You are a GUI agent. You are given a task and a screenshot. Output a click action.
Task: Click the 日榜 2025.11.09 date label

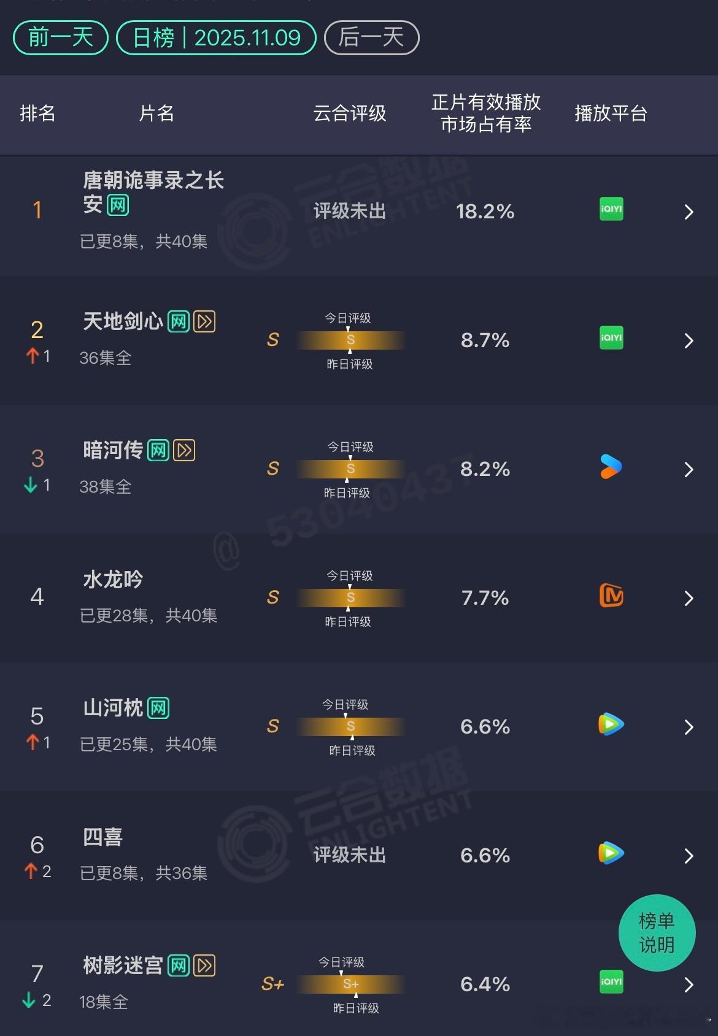(215, 37)
